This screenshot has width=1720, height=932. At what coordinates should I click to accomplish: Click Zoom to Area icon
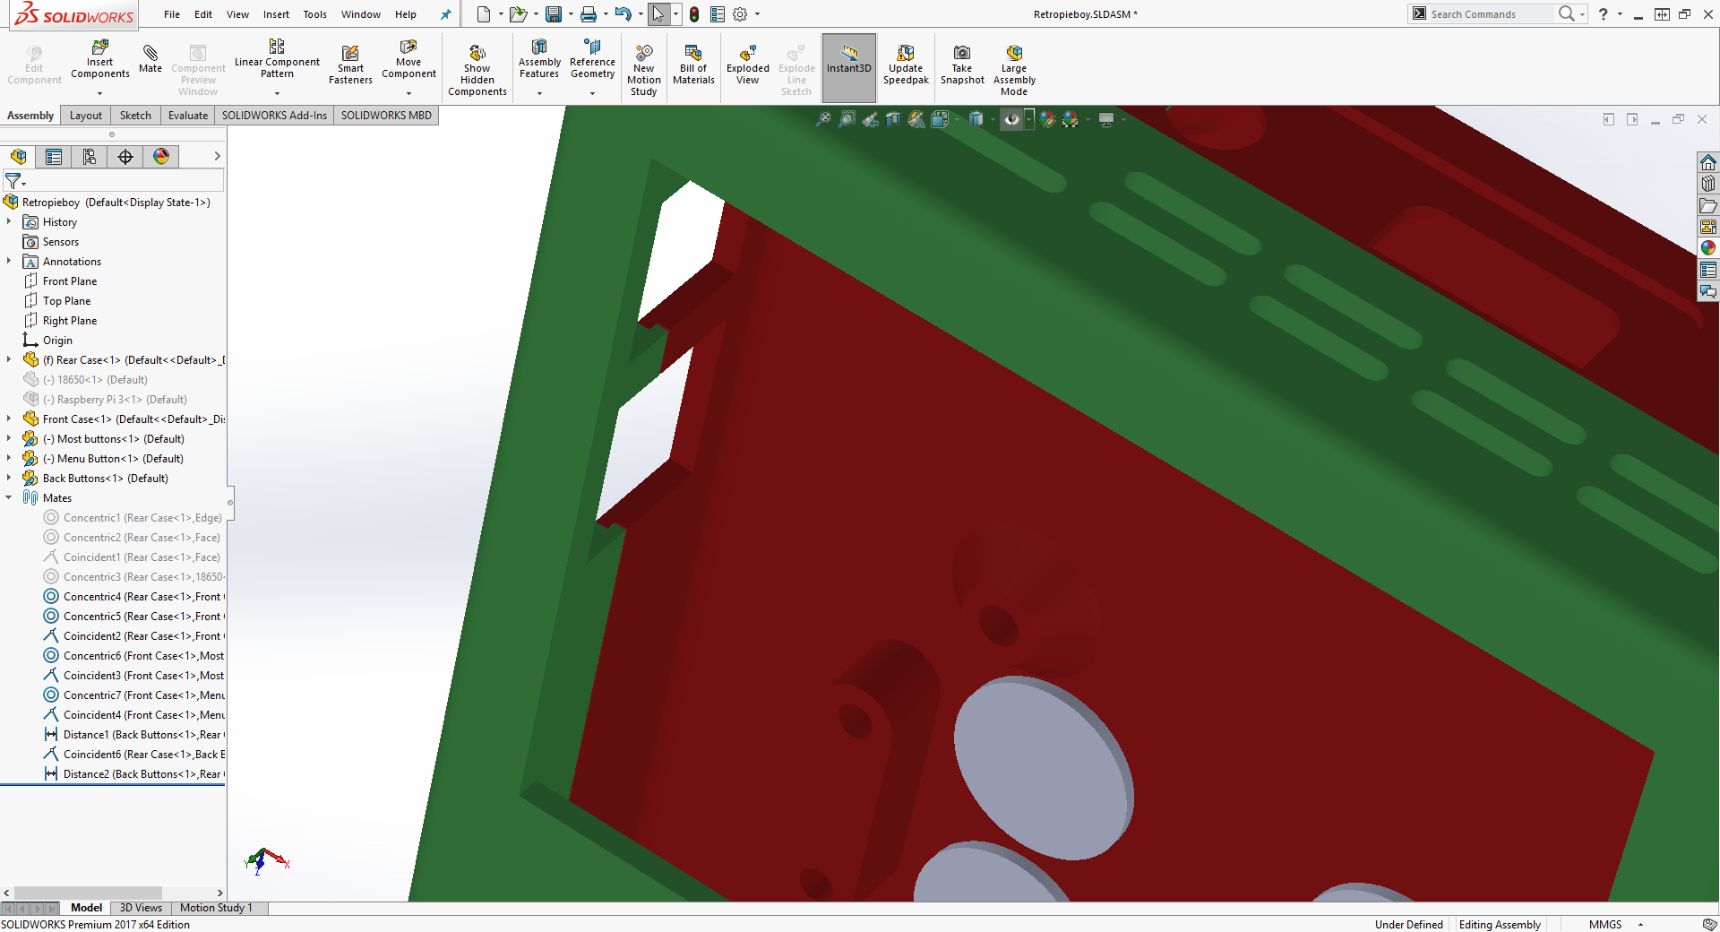[x=847, y=119]
